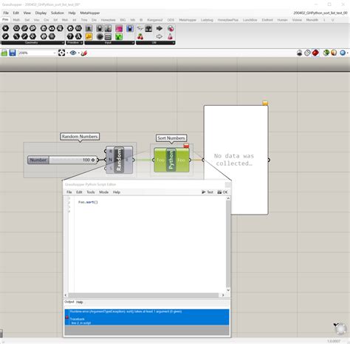Toggle the red shaded preview mode icon
Screen dimensions: 350x344
(x=315, y=53)
